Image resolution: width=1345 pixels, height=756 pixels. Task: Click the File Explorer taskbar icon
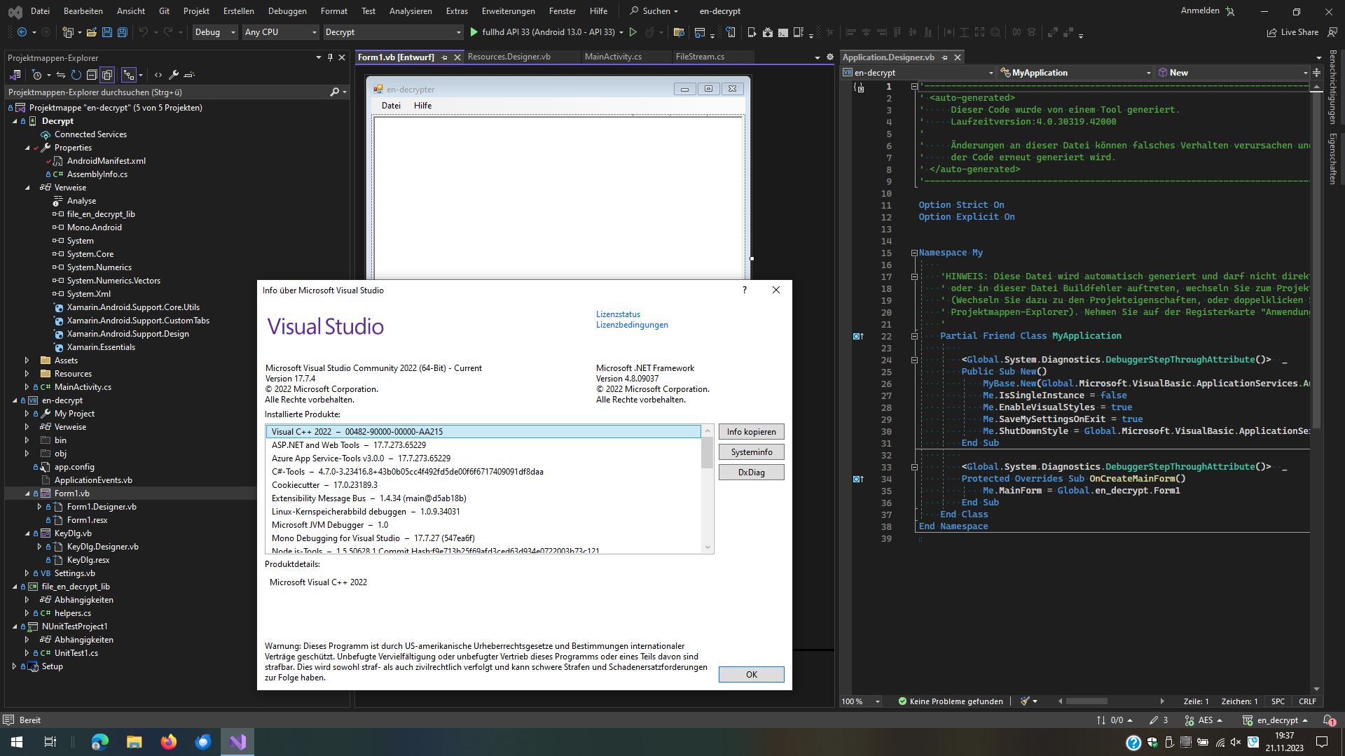pyautogui.click(x=134, y=742)
